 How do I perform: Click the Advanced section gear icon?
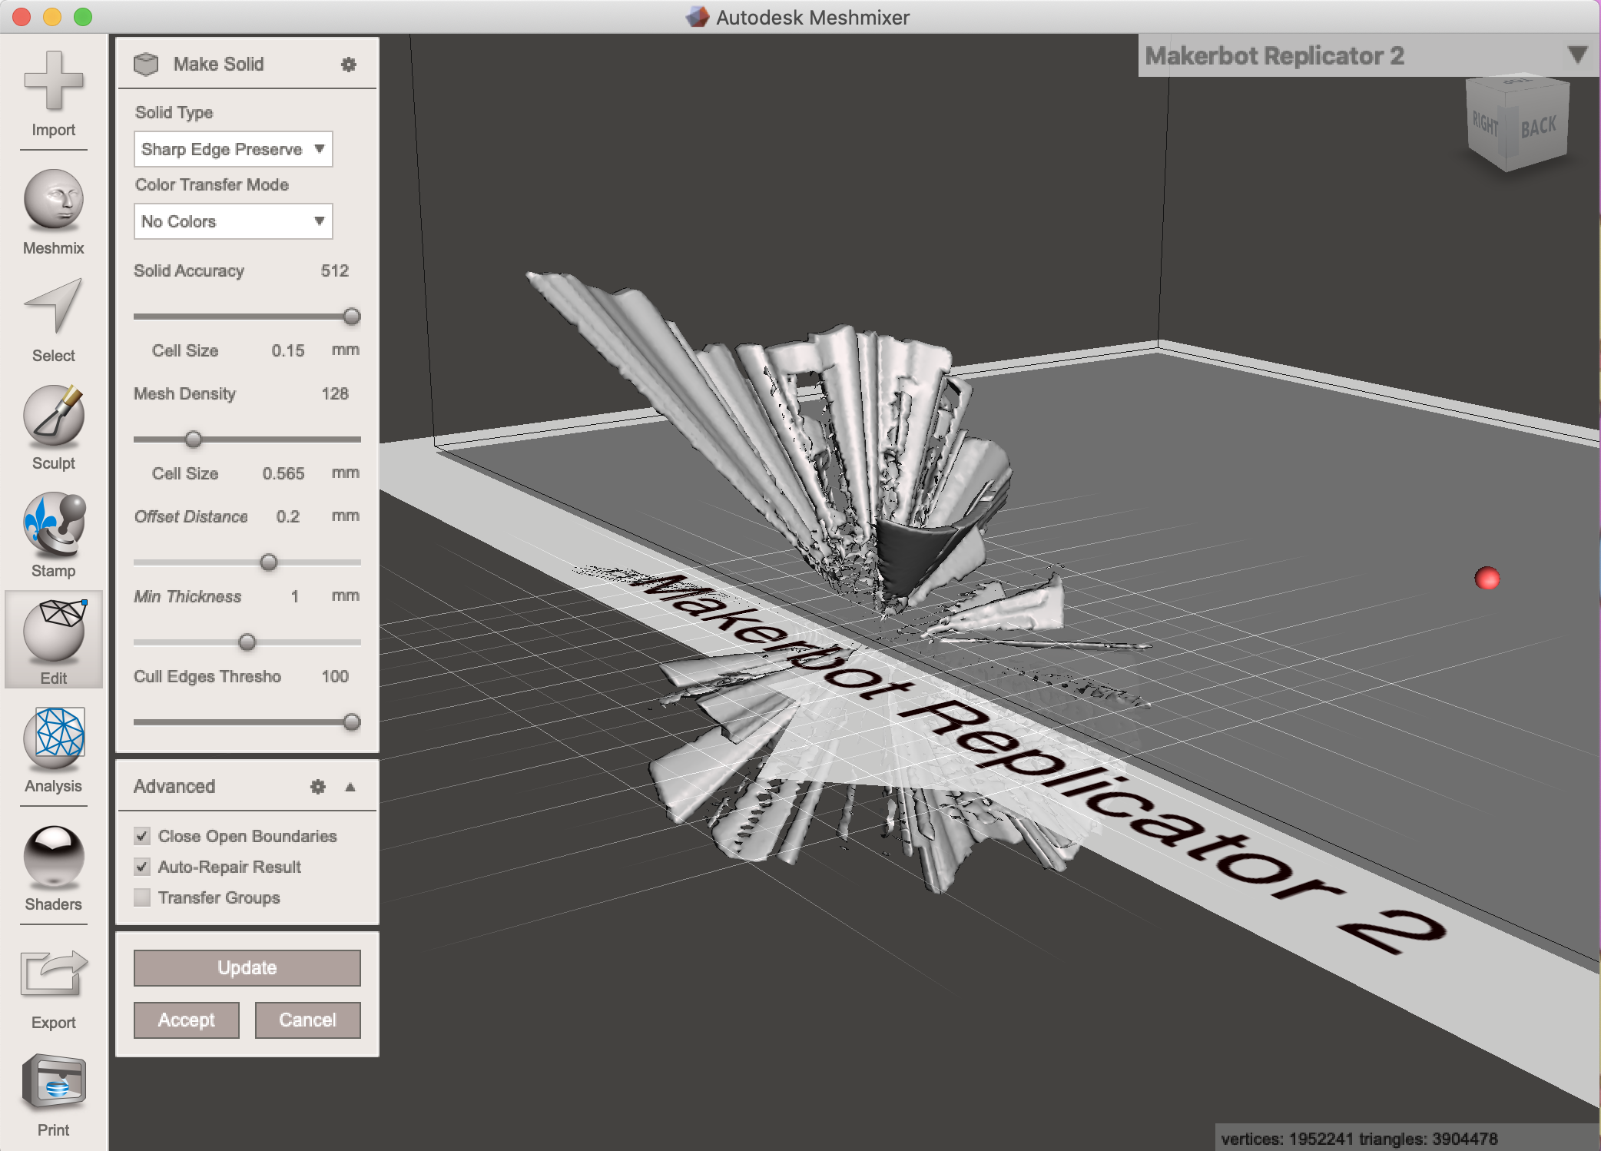(318, 787)
